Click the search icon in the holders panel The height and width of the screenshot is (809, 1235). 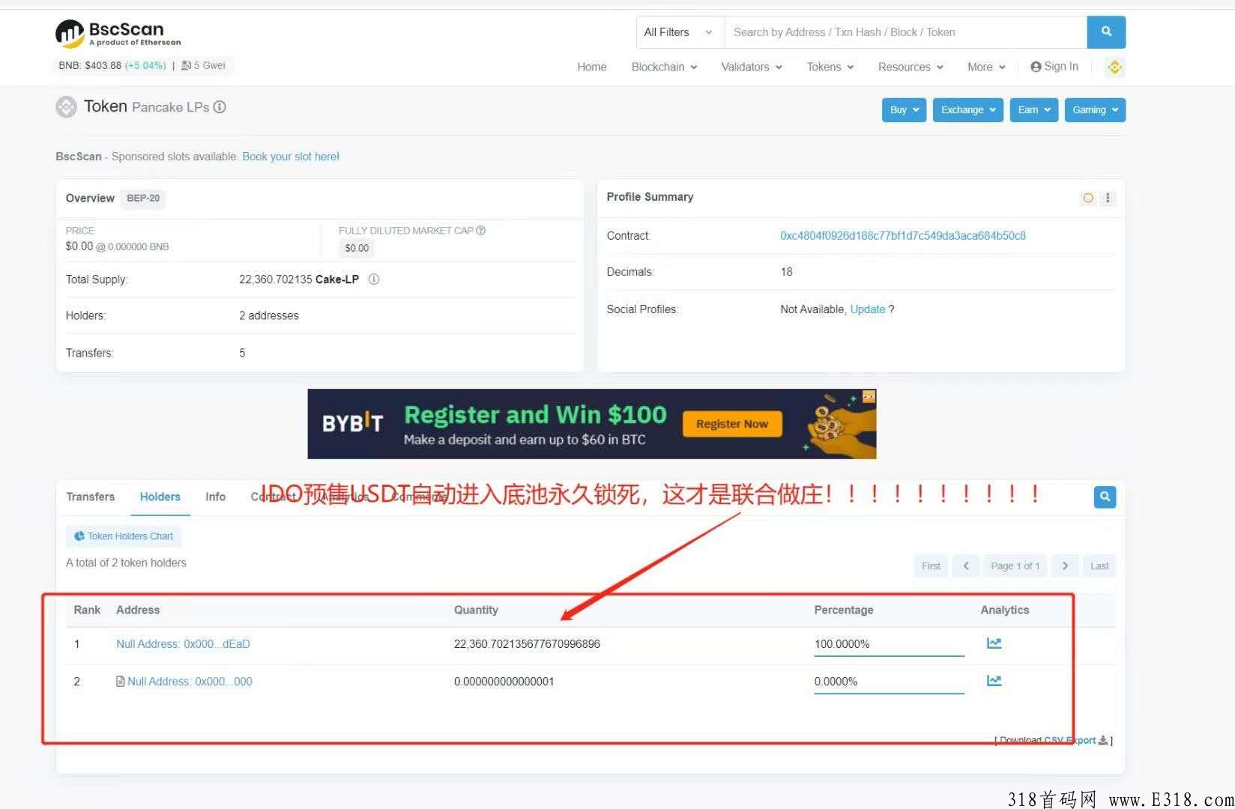point(1105,497)
